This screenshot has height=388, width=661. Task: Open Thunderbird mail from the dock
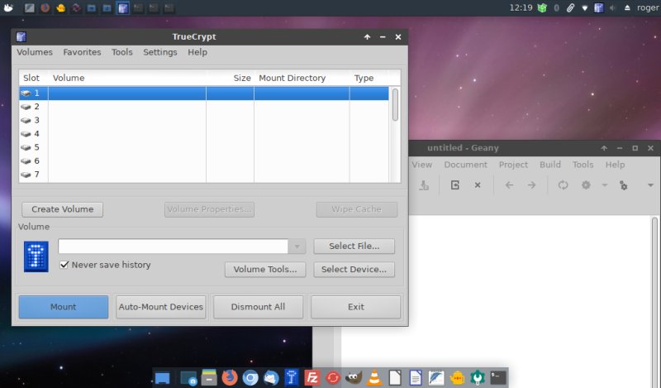pos(271,377)
